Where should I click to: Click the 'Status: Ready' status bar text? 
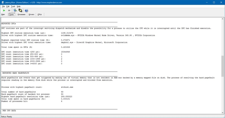click(x=6, y=117)
